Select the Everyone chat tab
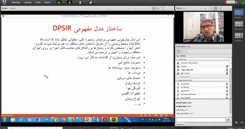The image size is (245, 129). (180, 124)
